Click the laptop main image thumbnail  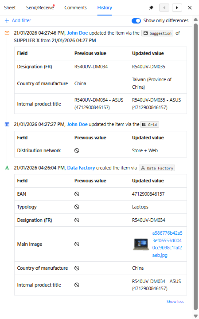(x=141, y=244)
